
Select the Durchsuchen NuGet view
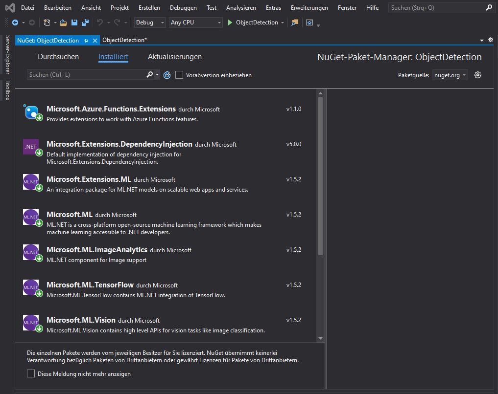[58, 57]
